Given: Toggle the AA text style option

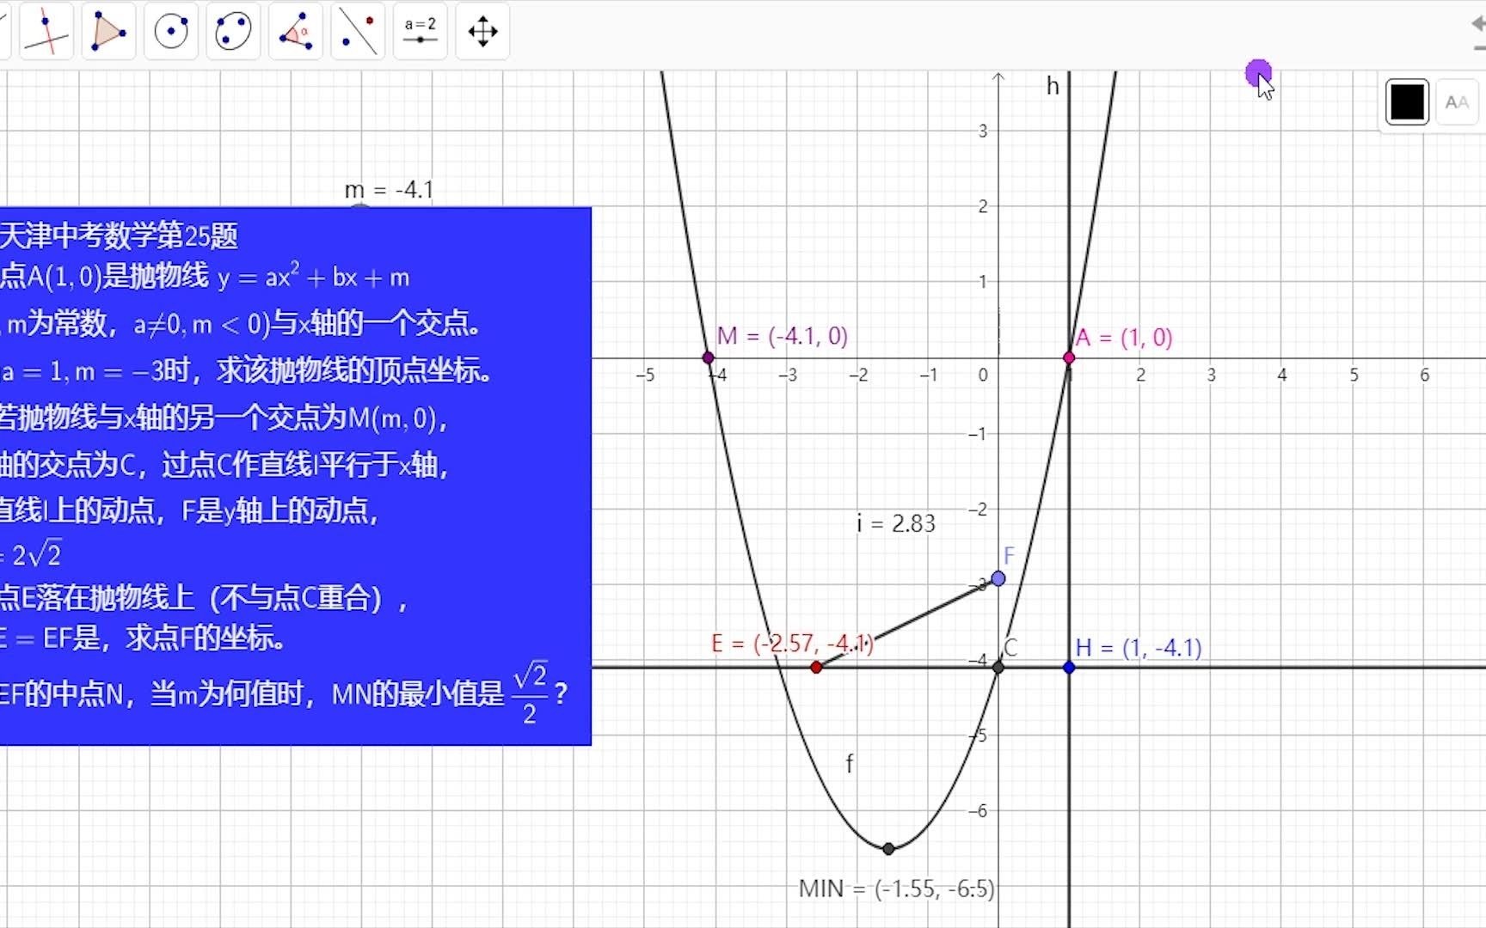Looking at the screenshot, I should 1457,101.
